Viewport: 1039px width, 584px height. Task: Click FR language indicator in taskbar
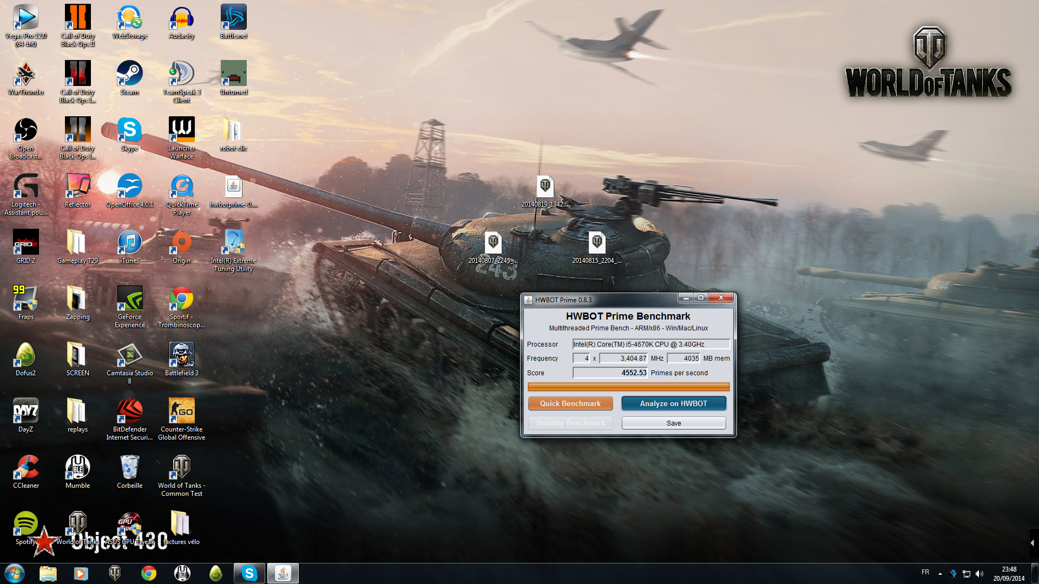point(925,572)
